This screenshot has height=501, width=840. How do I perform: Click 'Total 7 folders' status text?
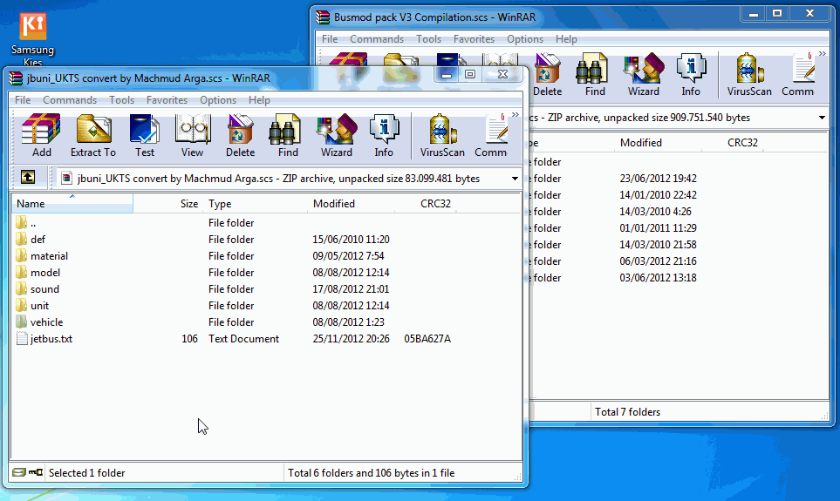[627, 412]
